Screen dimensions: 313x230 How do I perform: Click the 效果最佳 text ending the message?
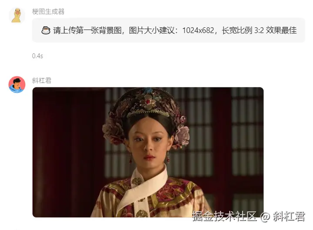pyautogui.click(x=281, y=30)
